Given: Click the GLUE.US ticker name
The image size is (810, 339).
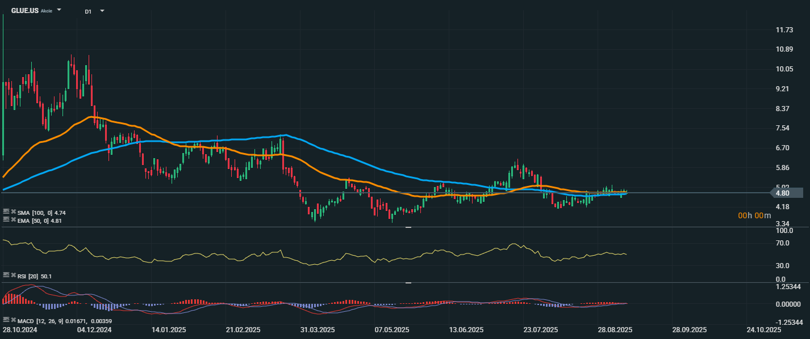Looking at the screenshot, I should [x=25, y=11].
